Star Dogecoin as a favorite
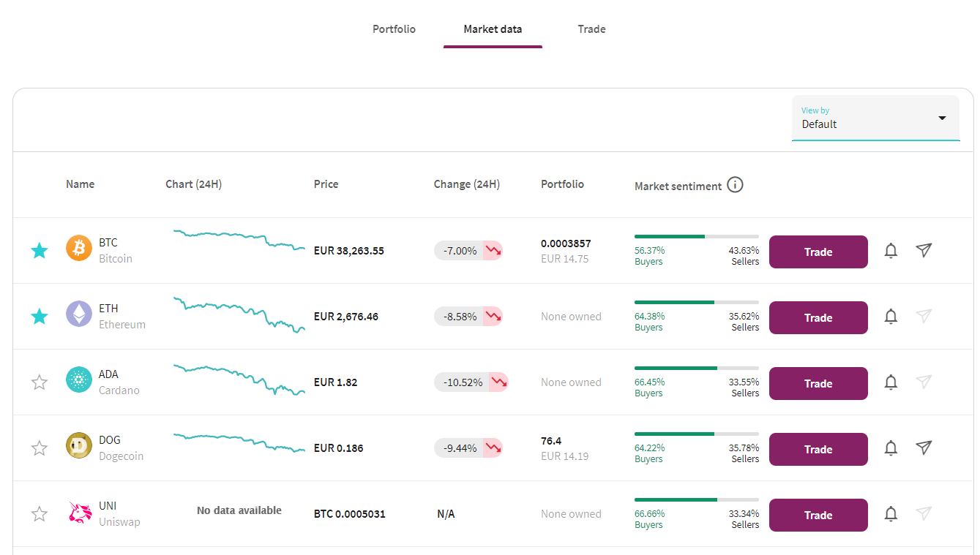The width and height of the screenshot is (980, 555). [x=39, y=448]
